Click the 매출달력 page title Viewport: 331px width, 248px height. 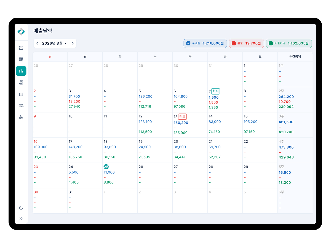pyautogui.click(x=43, y=31)
